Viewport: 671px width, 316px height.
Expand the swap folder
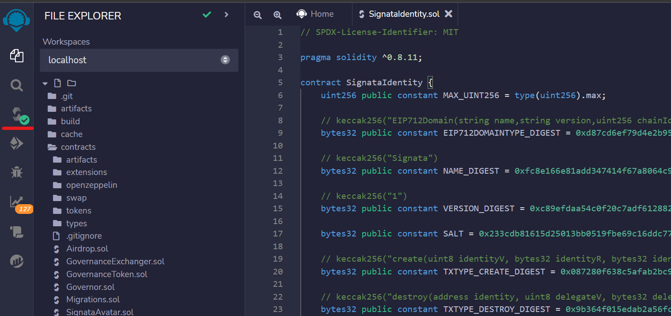76,198
